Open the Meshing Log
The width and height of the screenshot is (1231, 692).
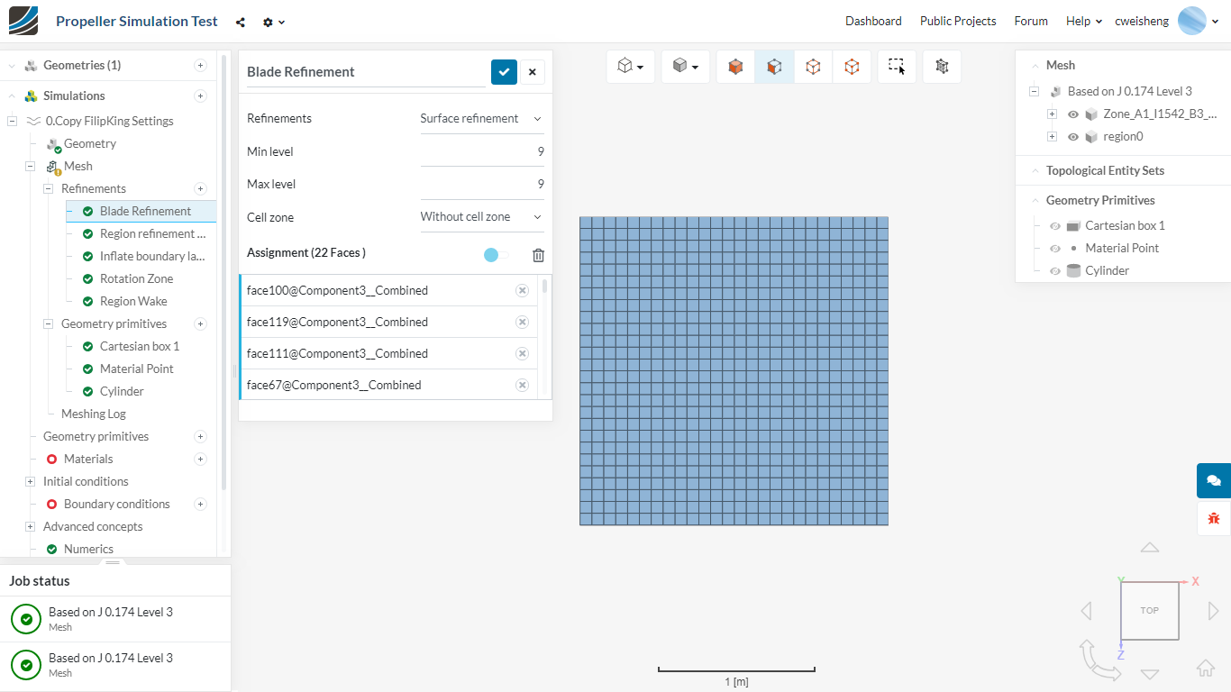pos(94,414)
